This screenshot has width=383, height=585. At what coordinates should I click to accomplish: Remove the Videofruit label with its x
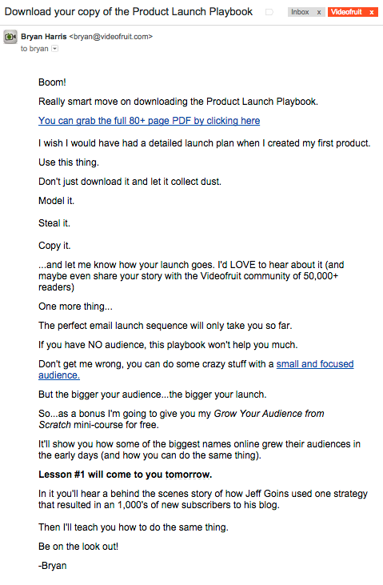372,12
